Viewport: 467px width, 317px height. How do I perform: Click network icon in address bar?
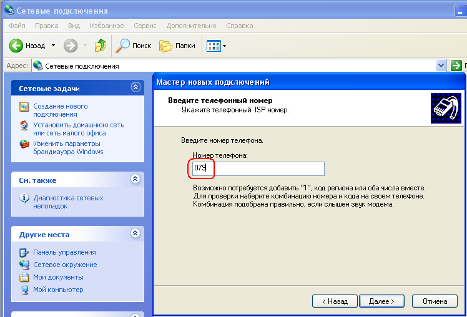(x=38, y=66)
